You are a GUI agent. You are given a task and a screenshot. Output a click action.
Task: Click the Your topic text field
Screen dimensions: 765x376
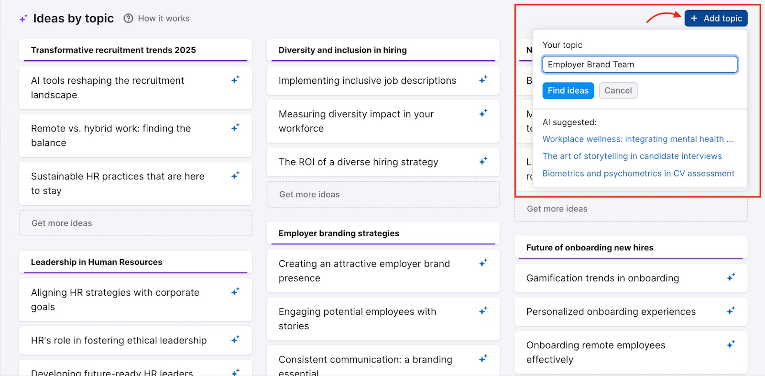point(640,65)
